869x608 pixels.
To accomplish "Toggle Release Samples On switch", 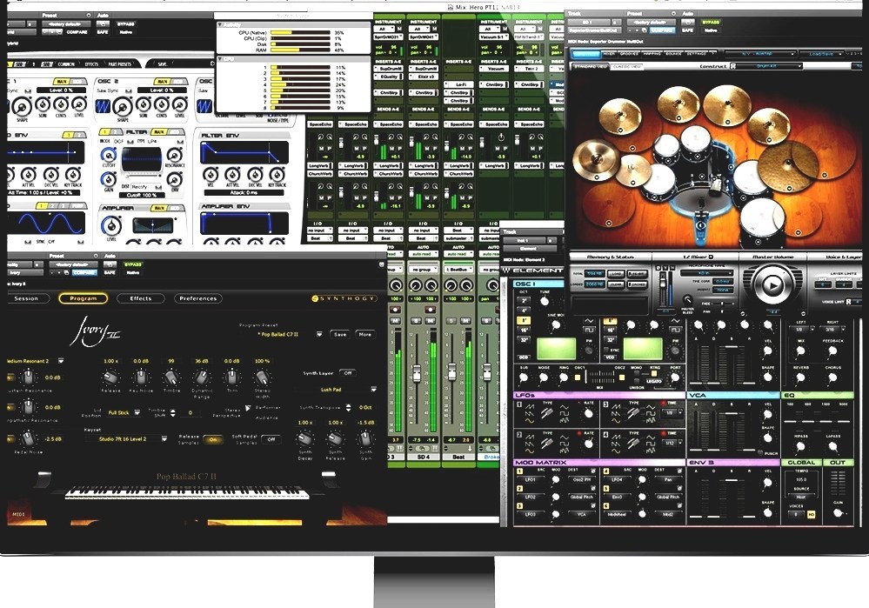I will (x=213, y=439).
